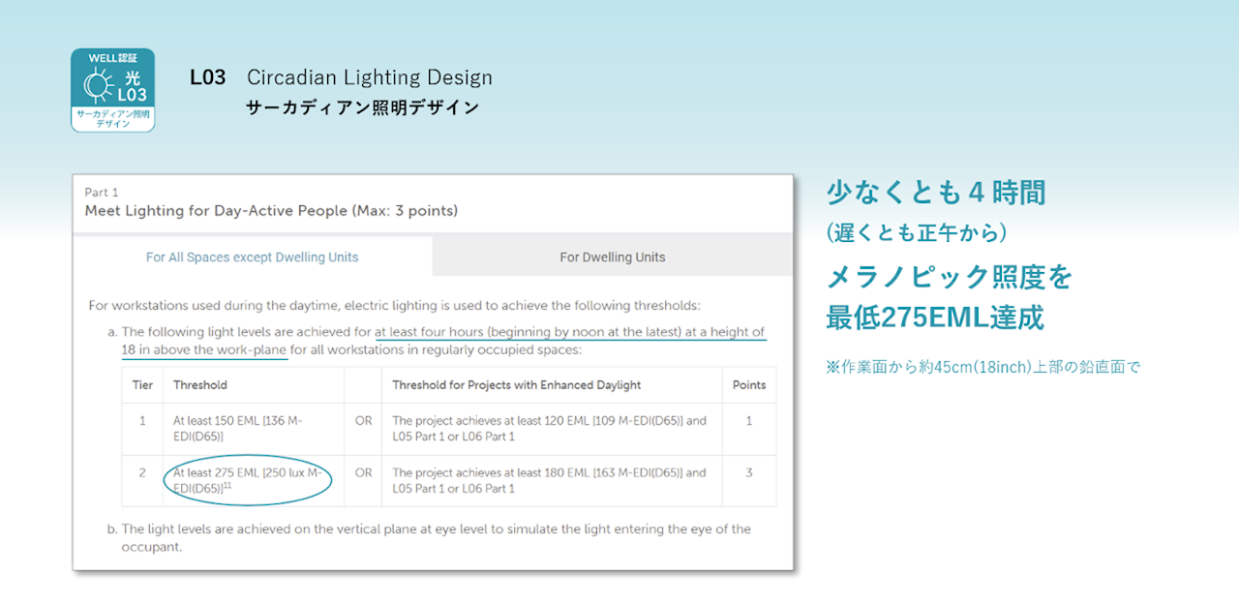This screenshot has width=1239, height=604.
Task: Click the L03 Circadian Lighting Design title
Action: pyautogui.click(x=341, y=77)
